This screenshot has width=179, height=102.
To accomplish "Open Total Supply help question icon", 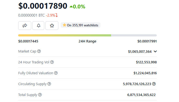I will click(40, 95).
